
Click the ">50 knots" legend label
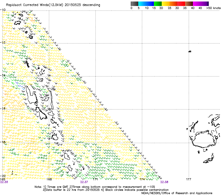click(x=213, y=8)
